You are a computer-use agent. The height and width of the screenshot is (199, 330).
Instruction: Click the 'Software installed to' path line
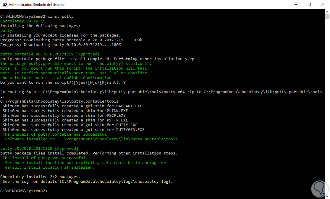pyautogui.click(x=92, y=139)
